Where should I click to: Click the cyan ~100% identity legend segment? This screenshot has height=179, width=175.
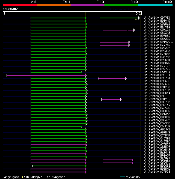(x=155, y=5)
